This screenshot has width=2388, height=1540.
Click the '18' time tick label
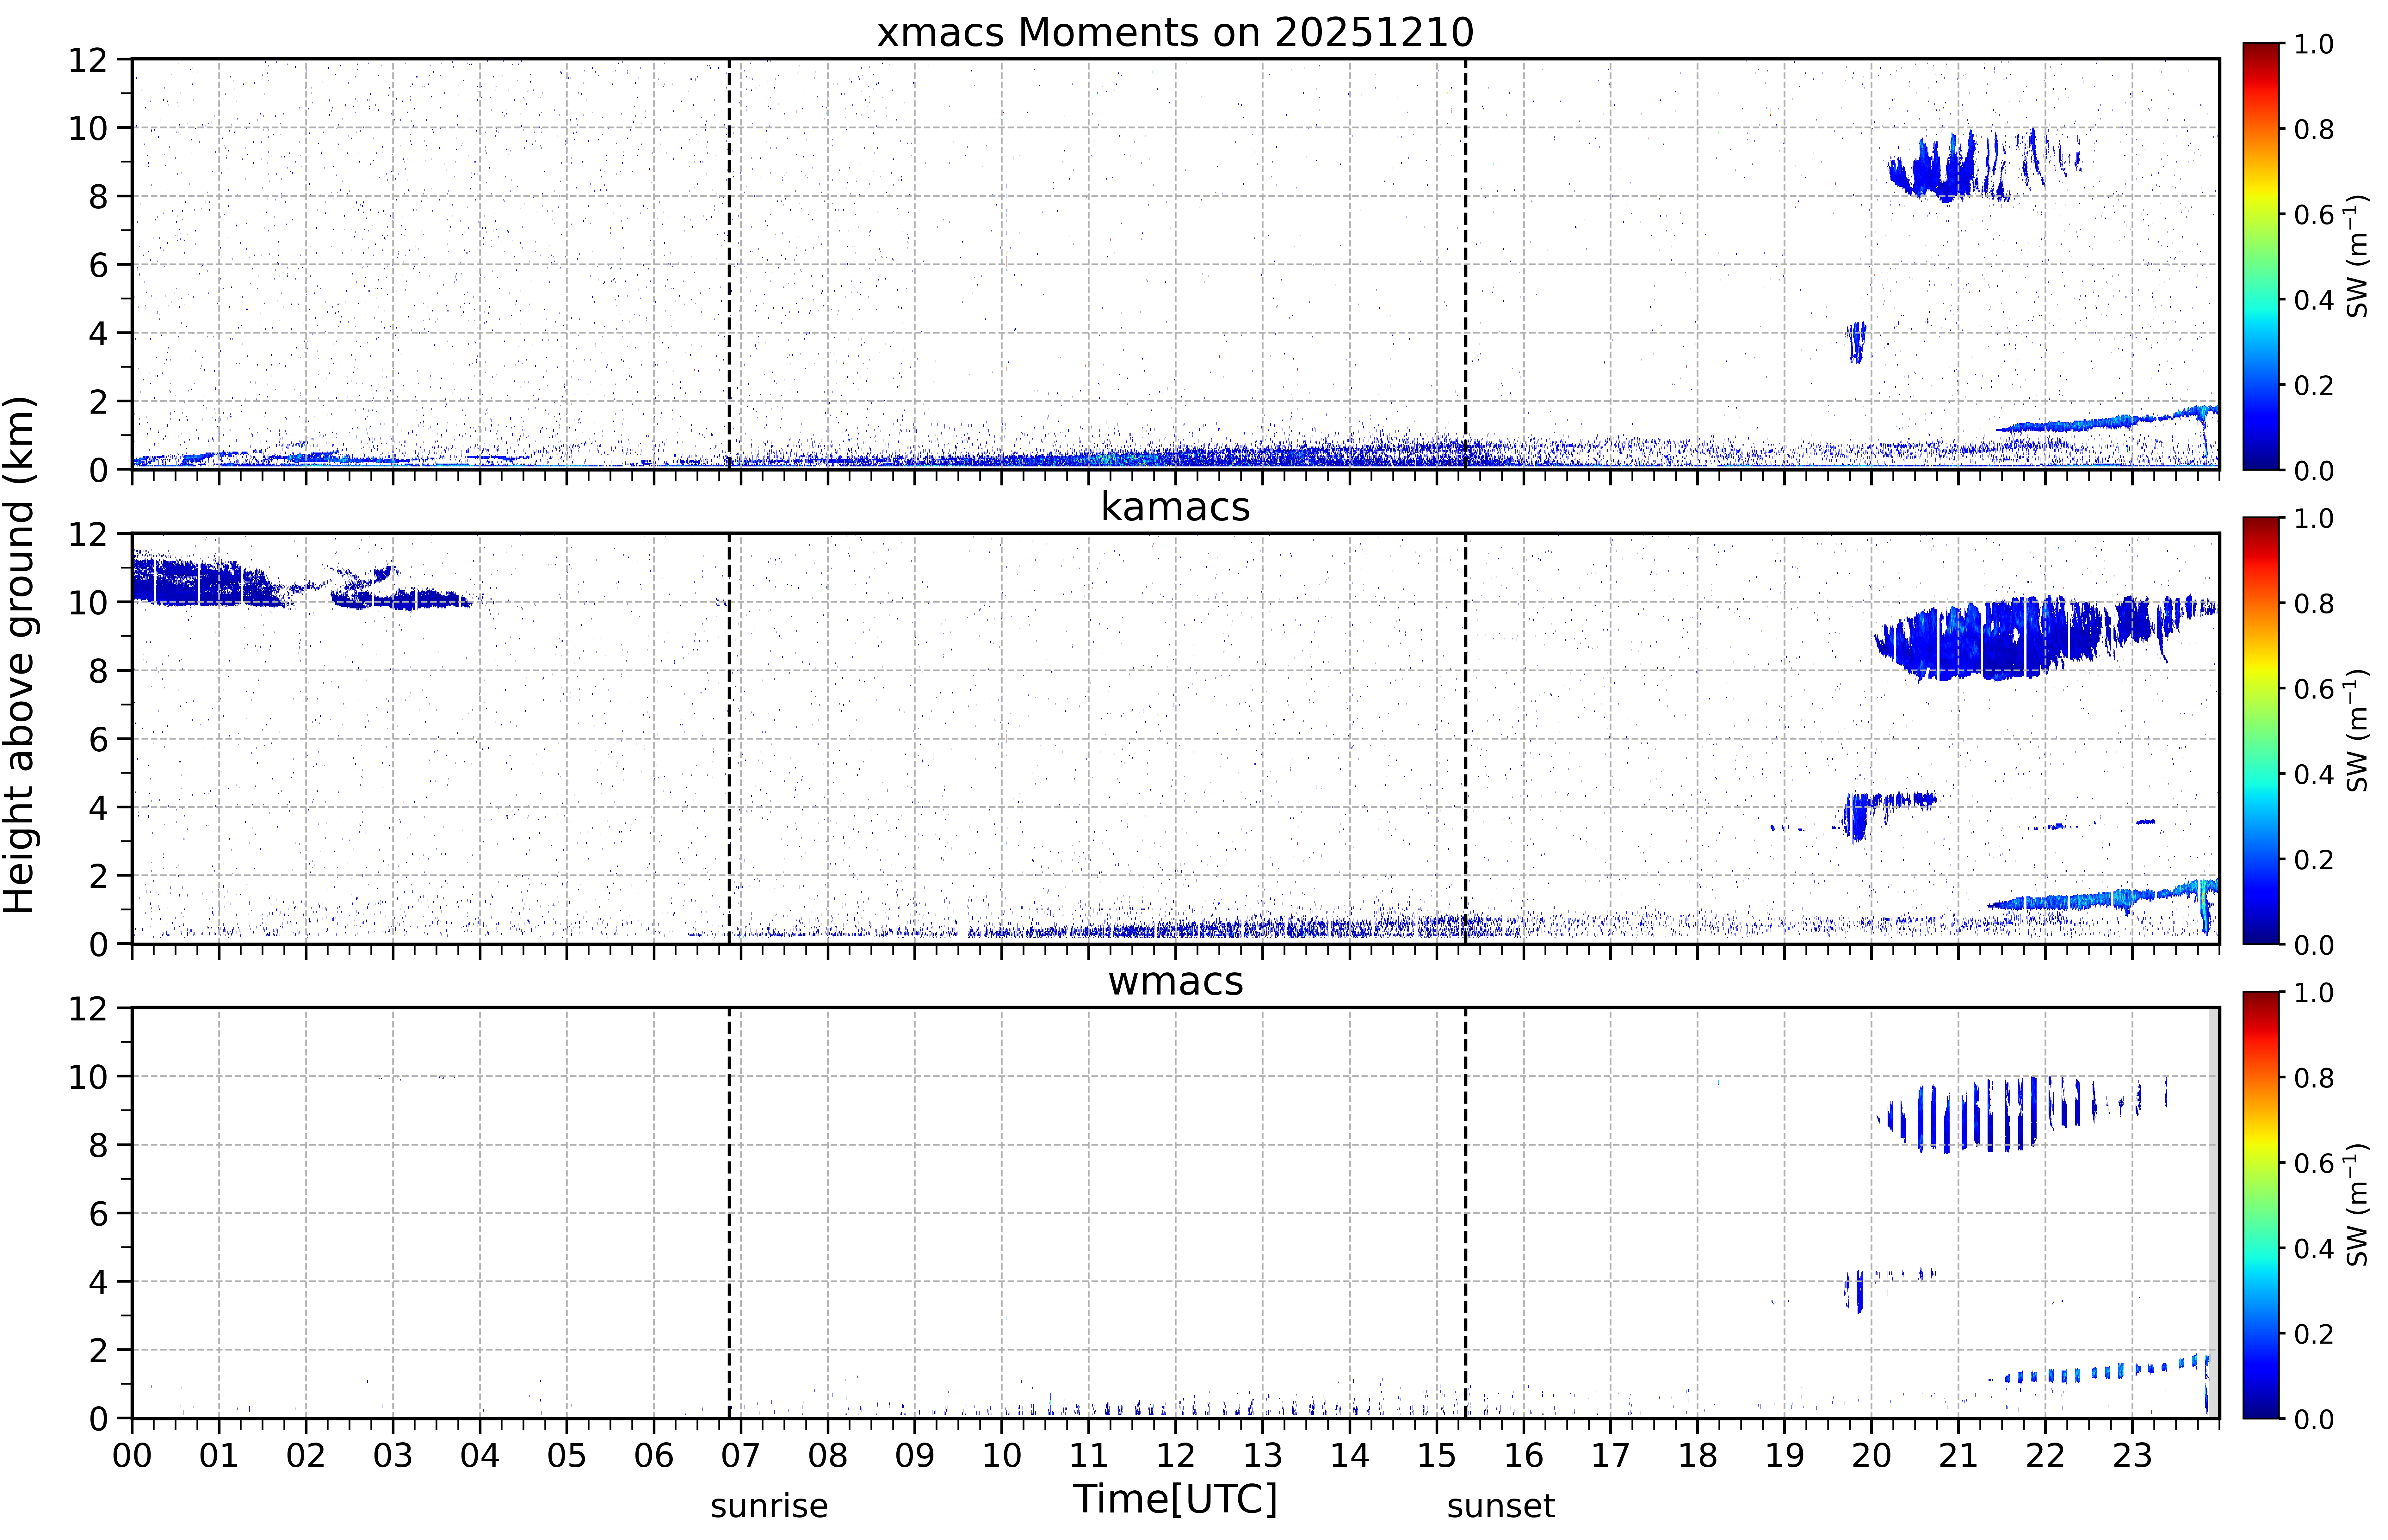[1698, 1456]
